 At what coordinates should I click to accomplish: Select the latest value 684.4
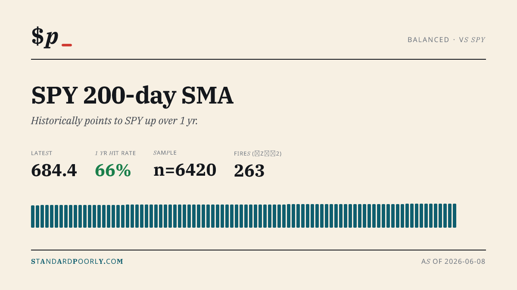54,171
